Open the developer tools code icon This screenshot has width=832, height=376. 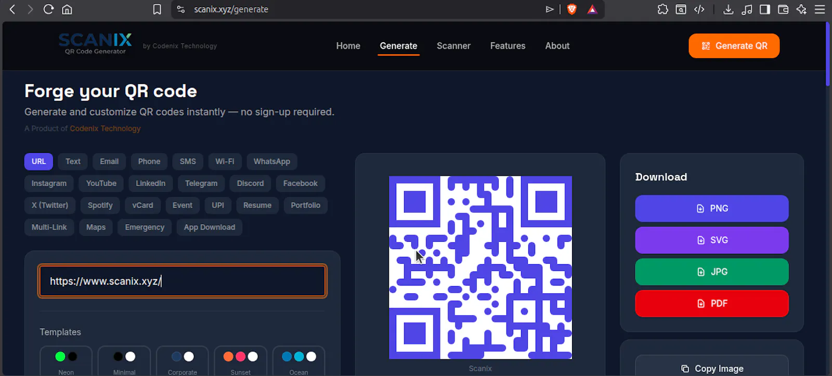699,9
